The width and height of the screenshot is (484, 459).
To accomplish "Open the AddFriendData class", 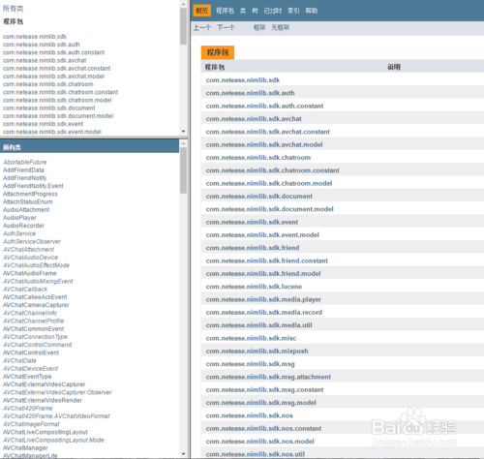I will pos(23,170).
